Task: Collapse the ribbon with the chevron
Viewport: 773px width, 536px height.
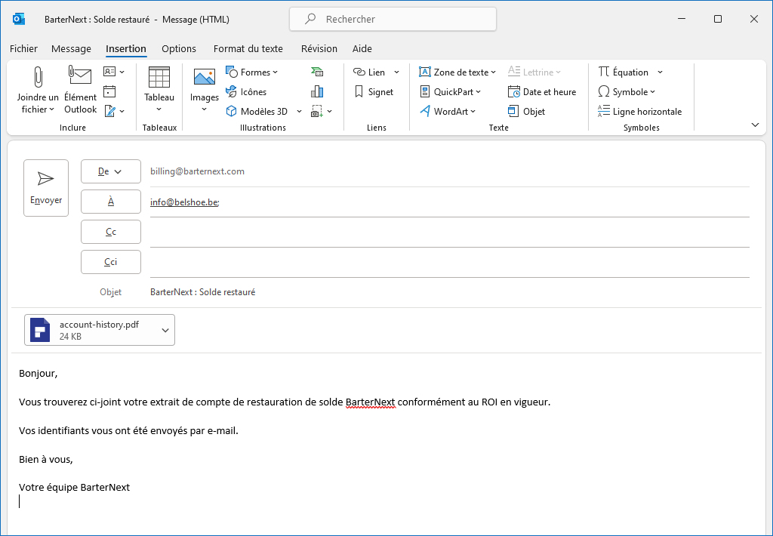Action: [x=755, y=125]
